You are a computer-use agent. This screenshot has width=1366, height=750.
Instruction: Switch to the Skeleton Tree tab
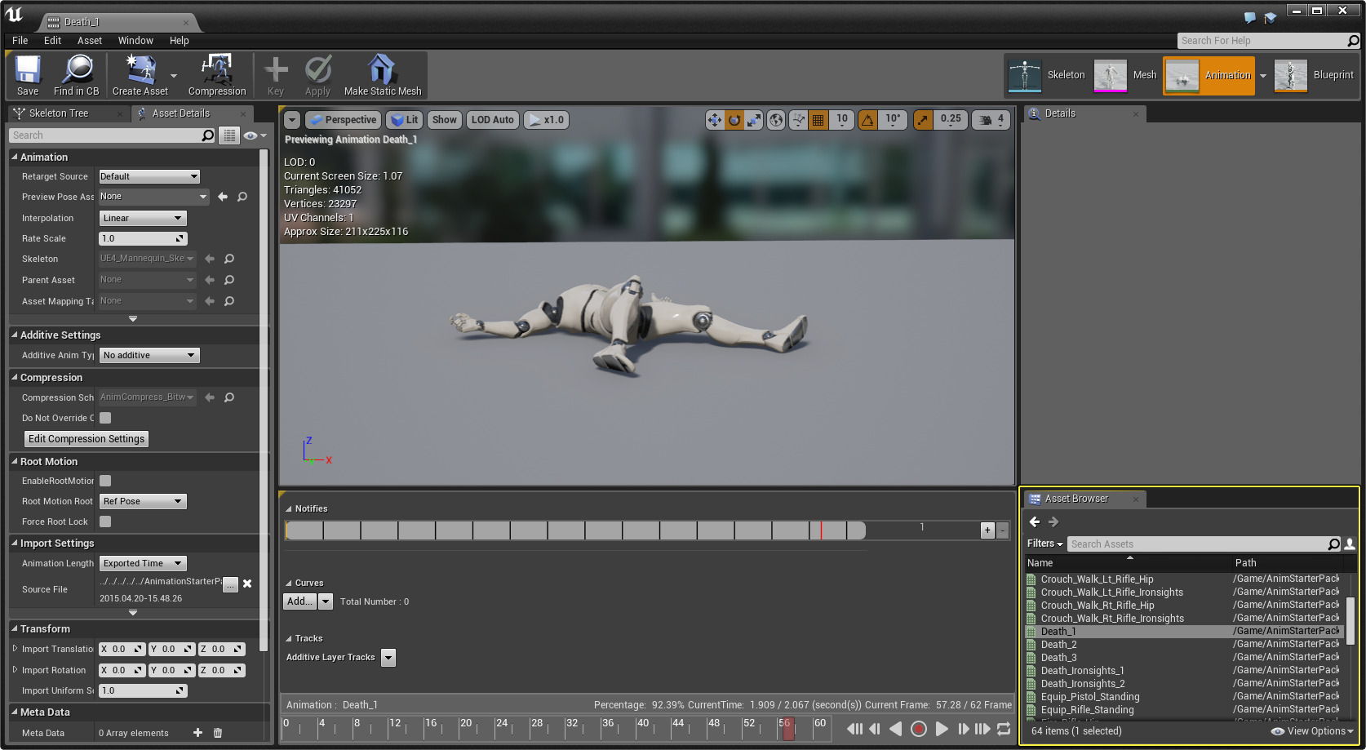click(x=59, y=113)
